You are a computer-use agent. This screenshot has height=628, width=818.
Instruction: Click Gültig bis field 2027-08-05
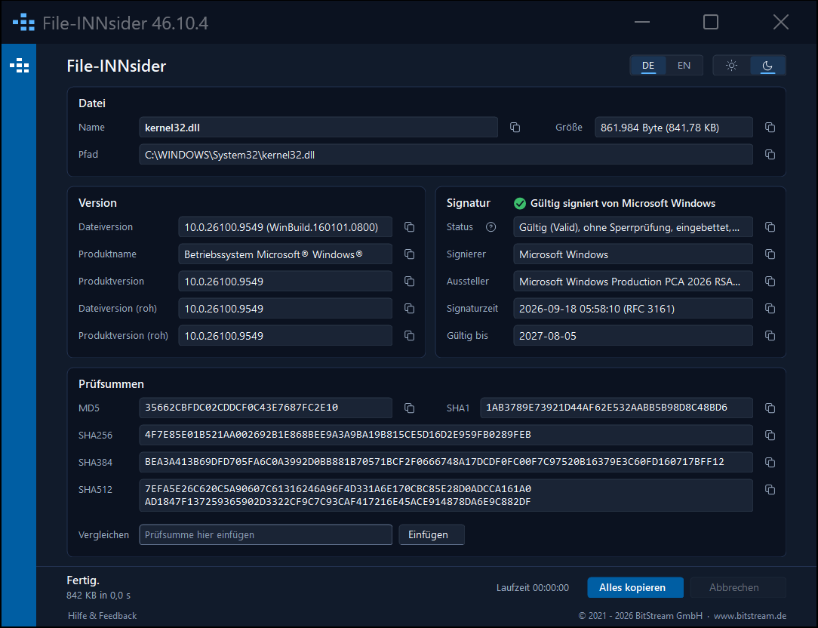click(633, 336)
